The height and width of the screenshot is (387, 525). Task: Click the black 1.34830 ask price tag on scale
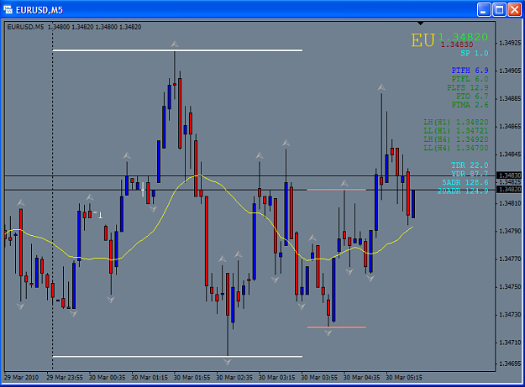click(509, 175)
